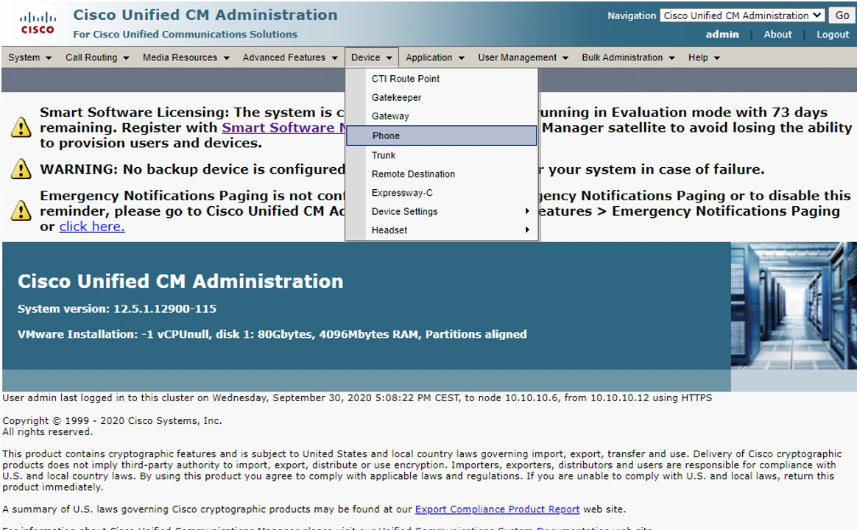Image resolution: width=857 pixels, height=530 pixels.
Task: Click warning icon beside Emergency Notifications Paging
Action: point(21,211)
